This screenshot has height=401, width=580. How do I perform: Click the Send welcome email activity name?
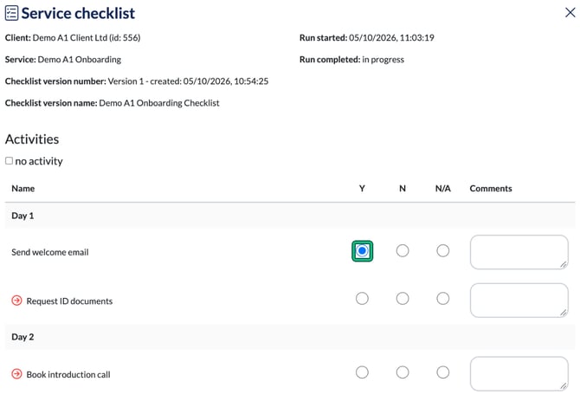pyautogui.click(x=50, y=252)
